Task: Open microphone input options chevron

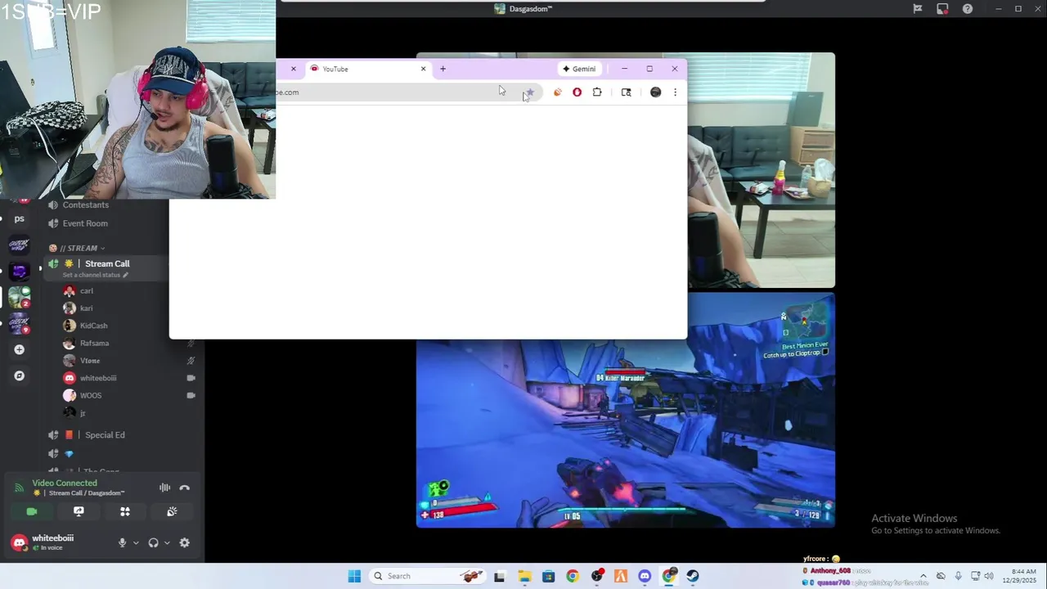Action: point(136,543)
